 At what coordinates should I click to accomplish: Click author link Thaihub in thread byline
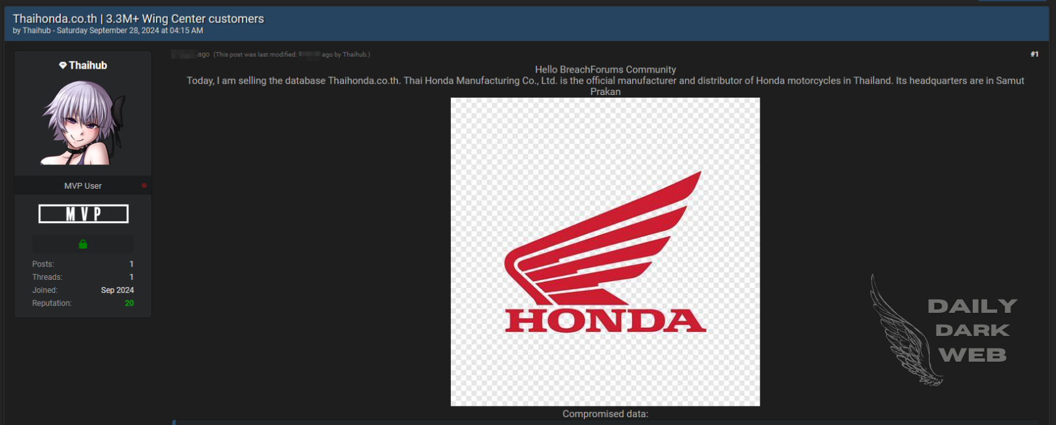coord(36,30)
